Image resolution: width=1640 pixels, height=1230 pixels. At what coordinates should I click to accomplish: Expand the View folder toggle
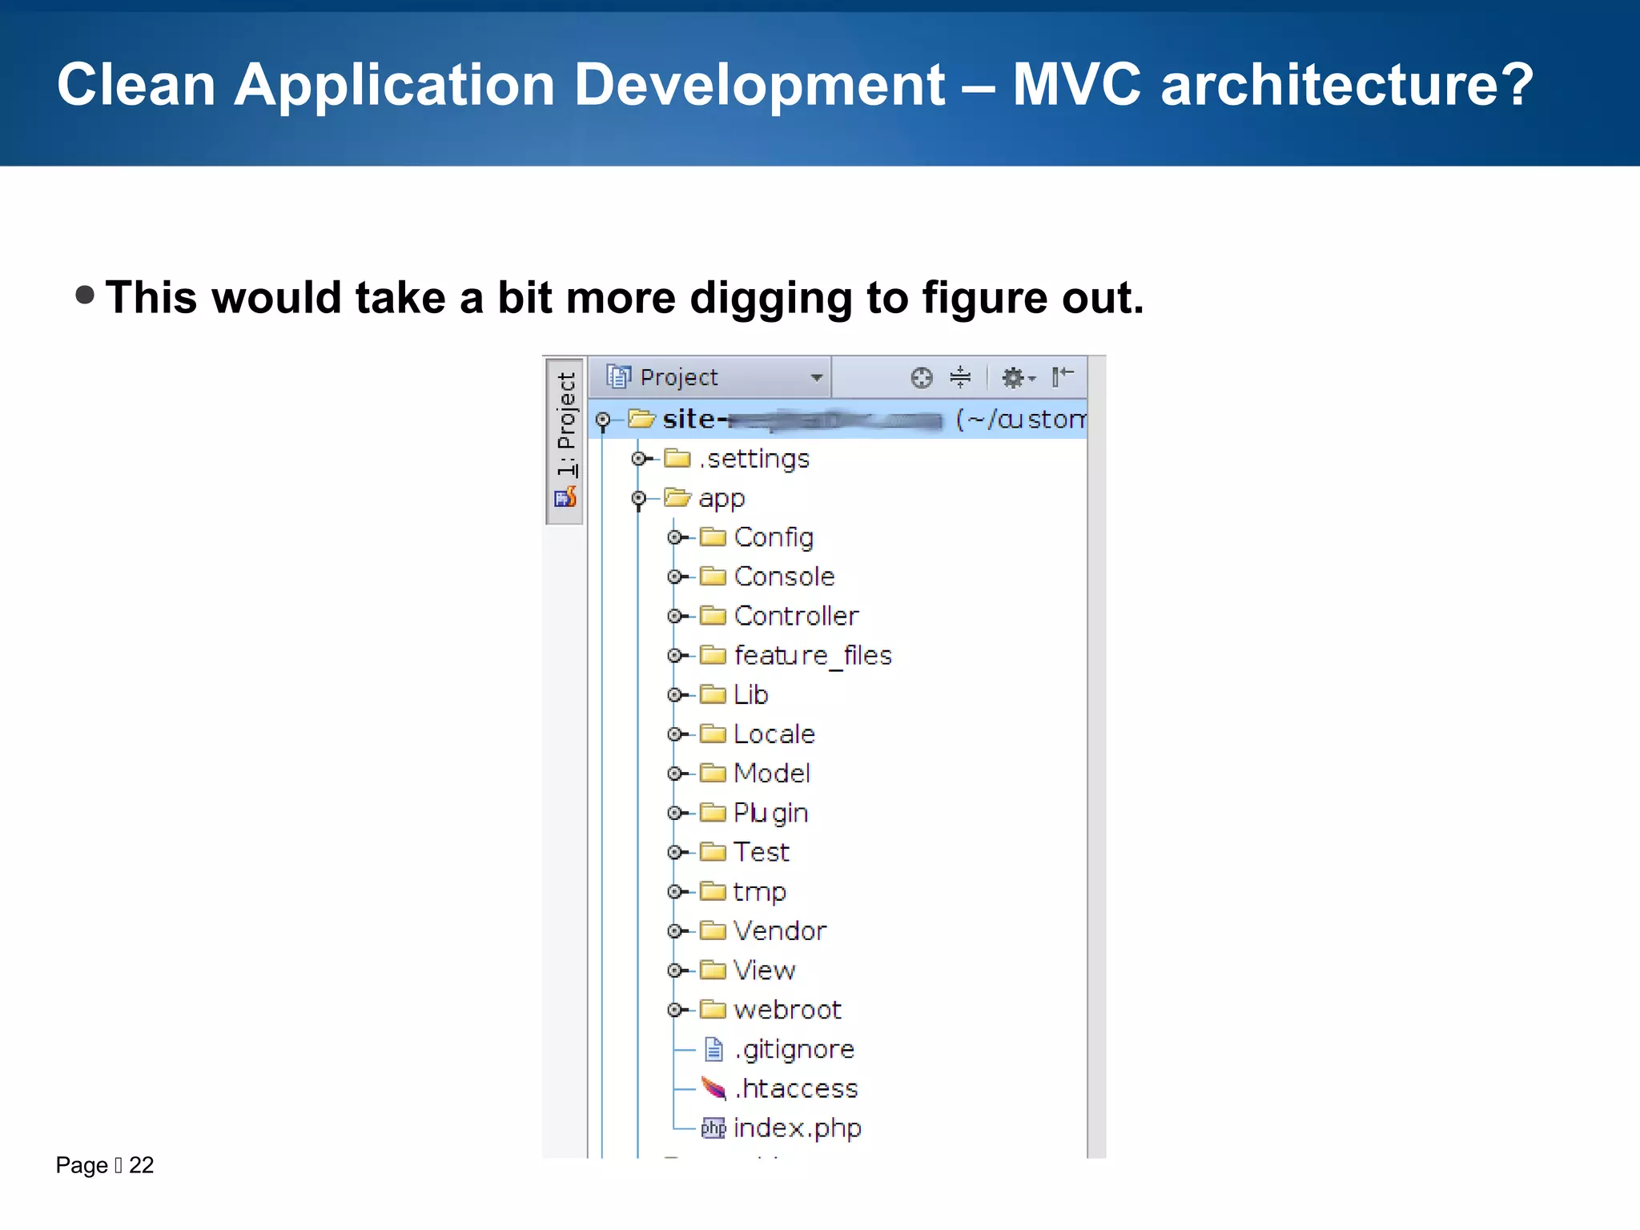674,971
